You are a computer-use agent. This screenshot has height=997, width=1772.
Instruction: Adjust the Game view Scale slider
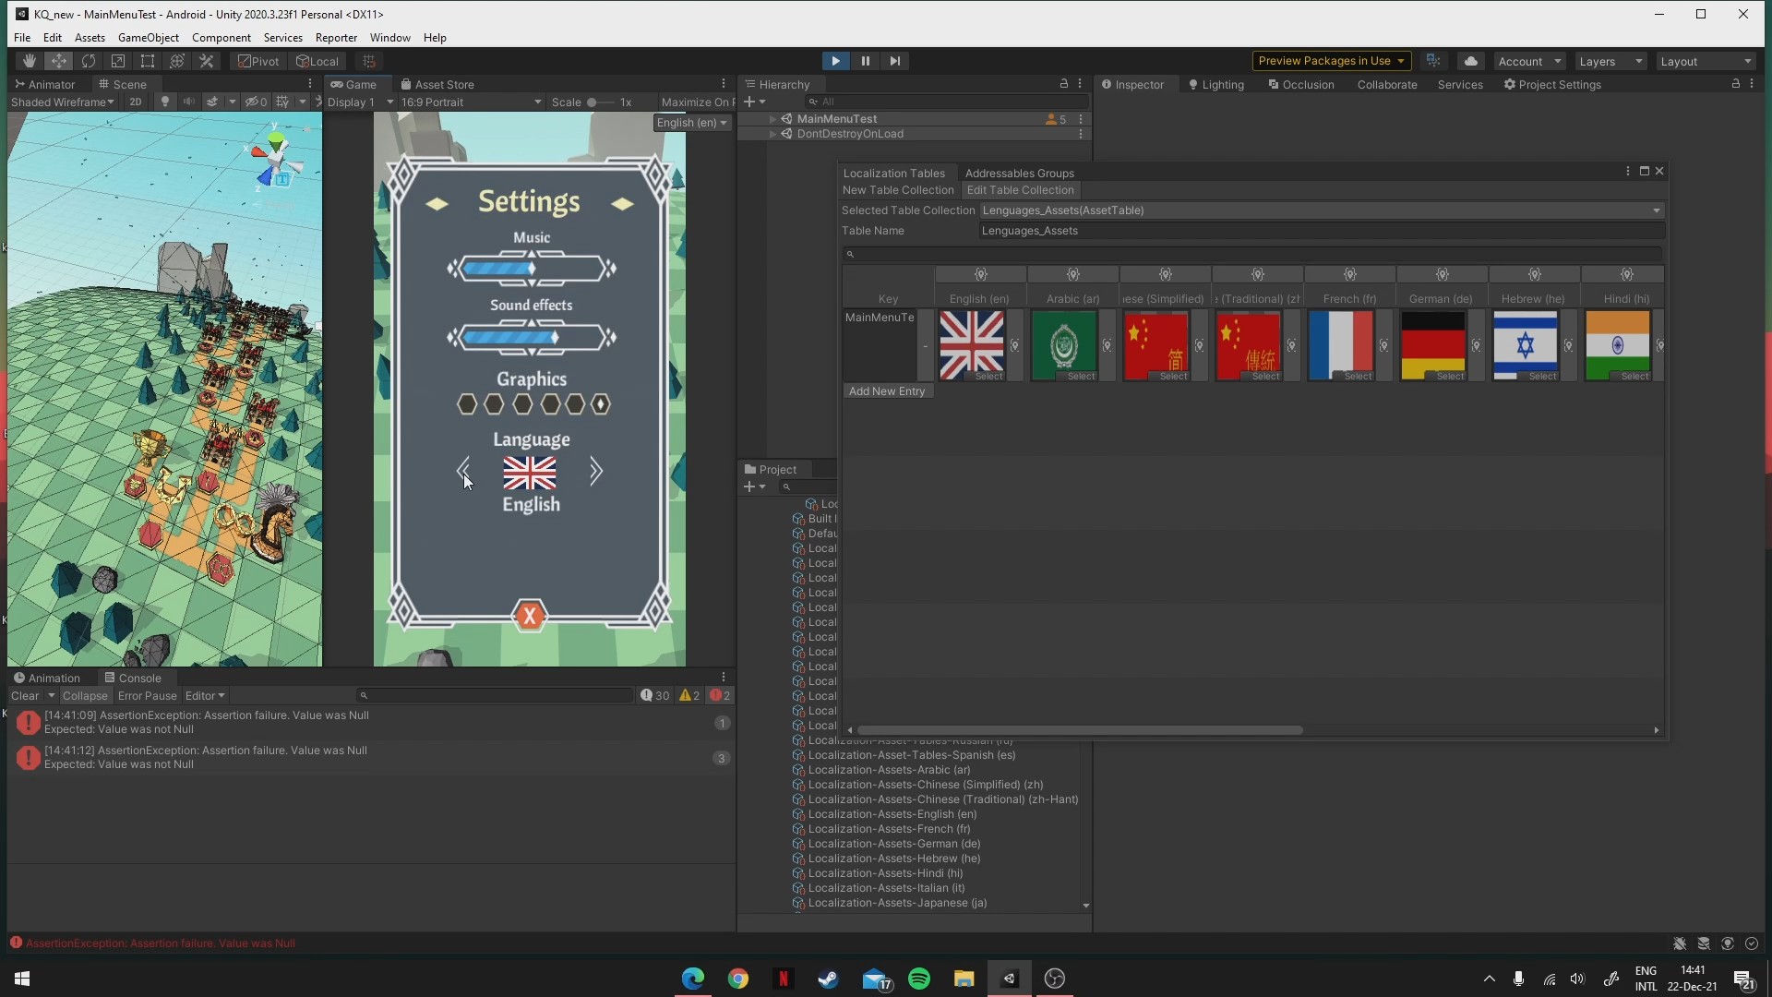(593, 102)
